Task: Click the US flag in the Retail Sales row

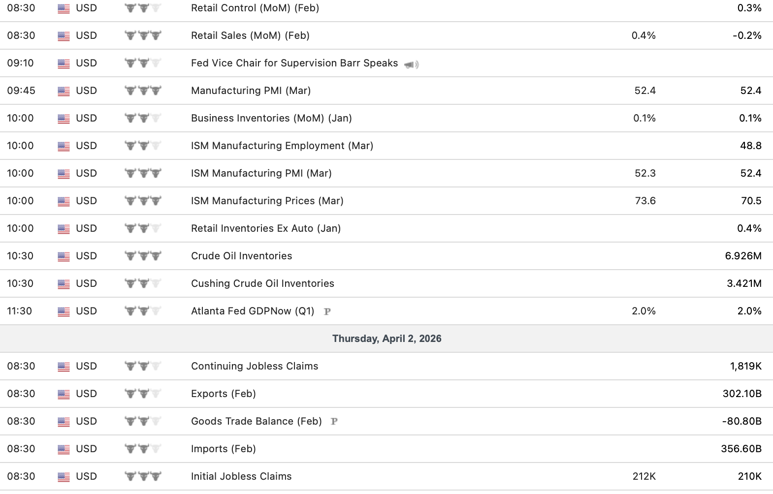Action: [x=64, y=36]
